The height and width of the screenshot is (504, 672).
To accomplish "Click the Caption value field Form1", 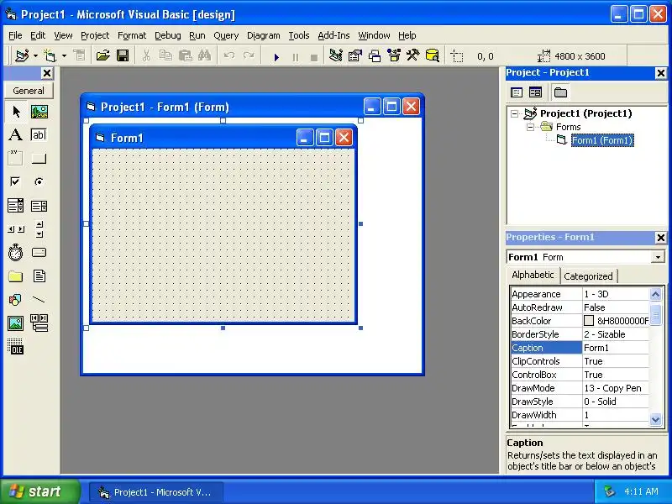I will [x=616, y=348].
